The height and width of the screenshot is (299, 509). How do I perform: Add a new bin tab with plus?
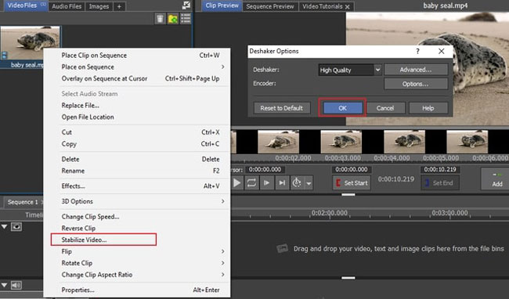119,6
